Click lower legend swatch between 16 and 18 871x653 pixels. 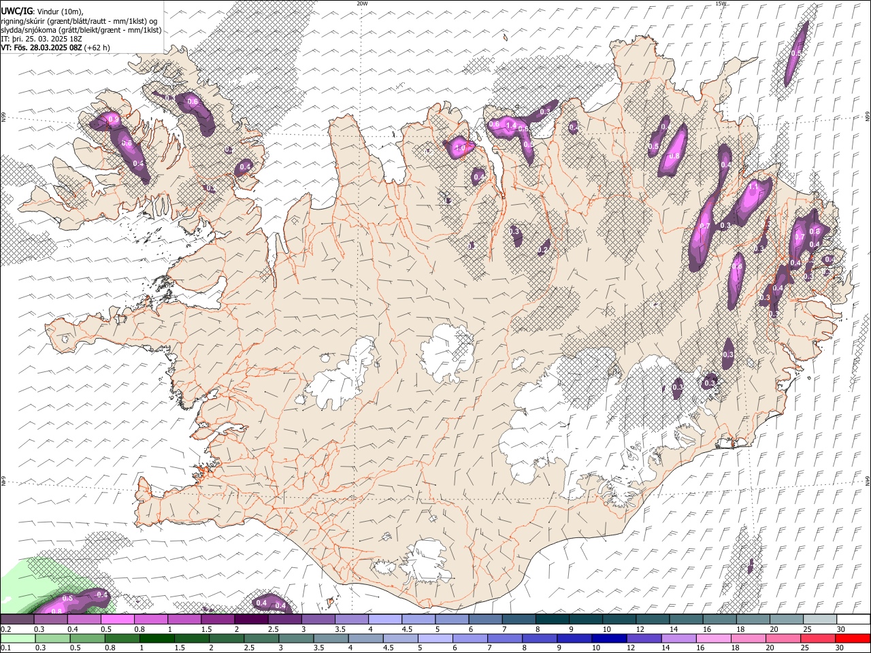point(713,638)
